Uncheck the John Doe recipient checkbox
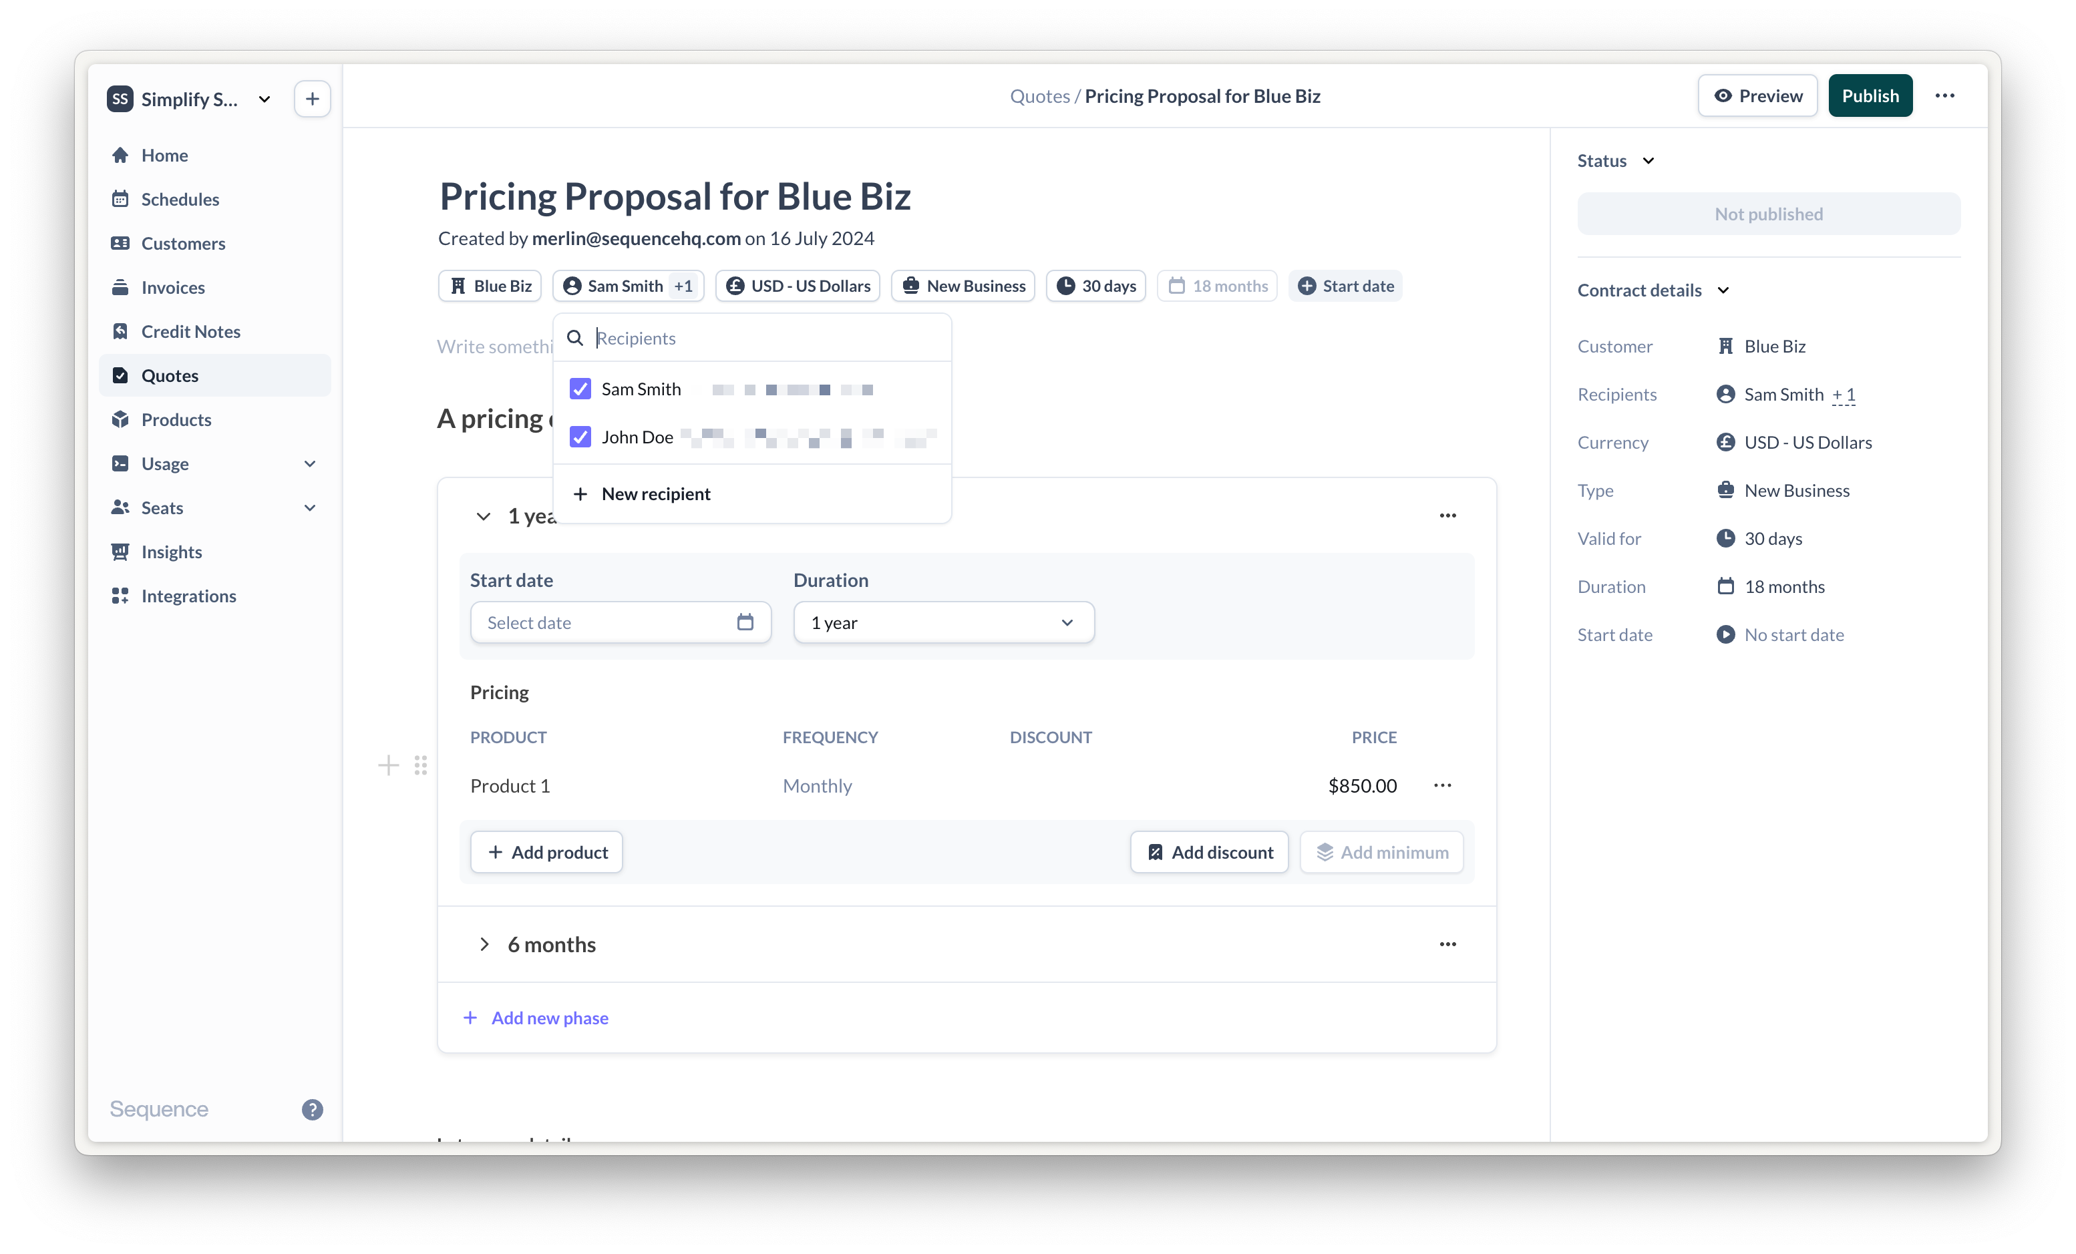 pos(580,436)
